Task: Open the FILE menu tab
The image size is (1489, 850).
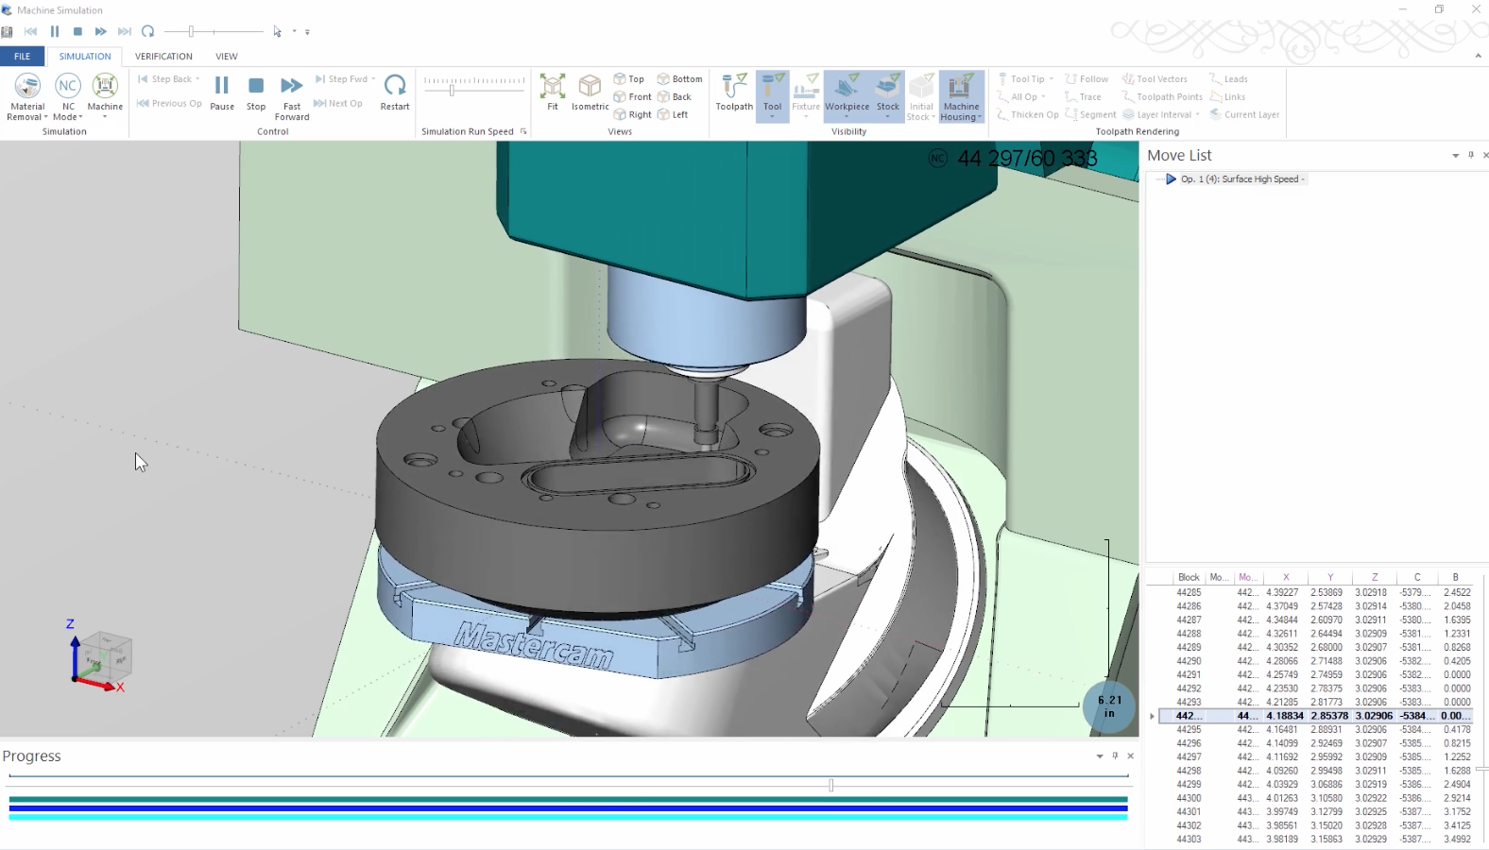Action: pos(22,57)
